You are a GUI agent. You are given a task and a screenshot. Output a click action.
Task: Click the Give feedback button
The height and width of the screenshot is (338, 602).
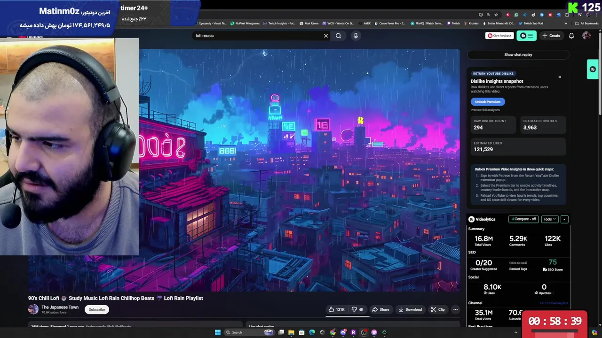[499, 36]
